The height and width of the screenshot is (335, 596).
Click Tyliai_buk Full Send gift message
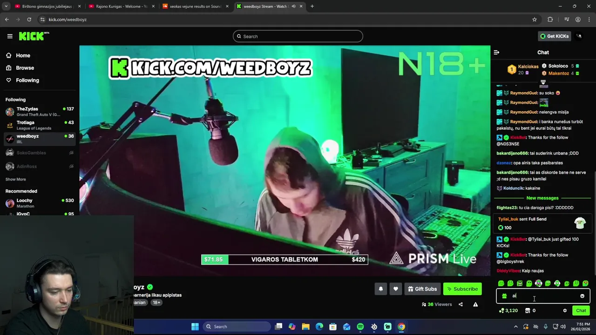[x=542, y=223]
